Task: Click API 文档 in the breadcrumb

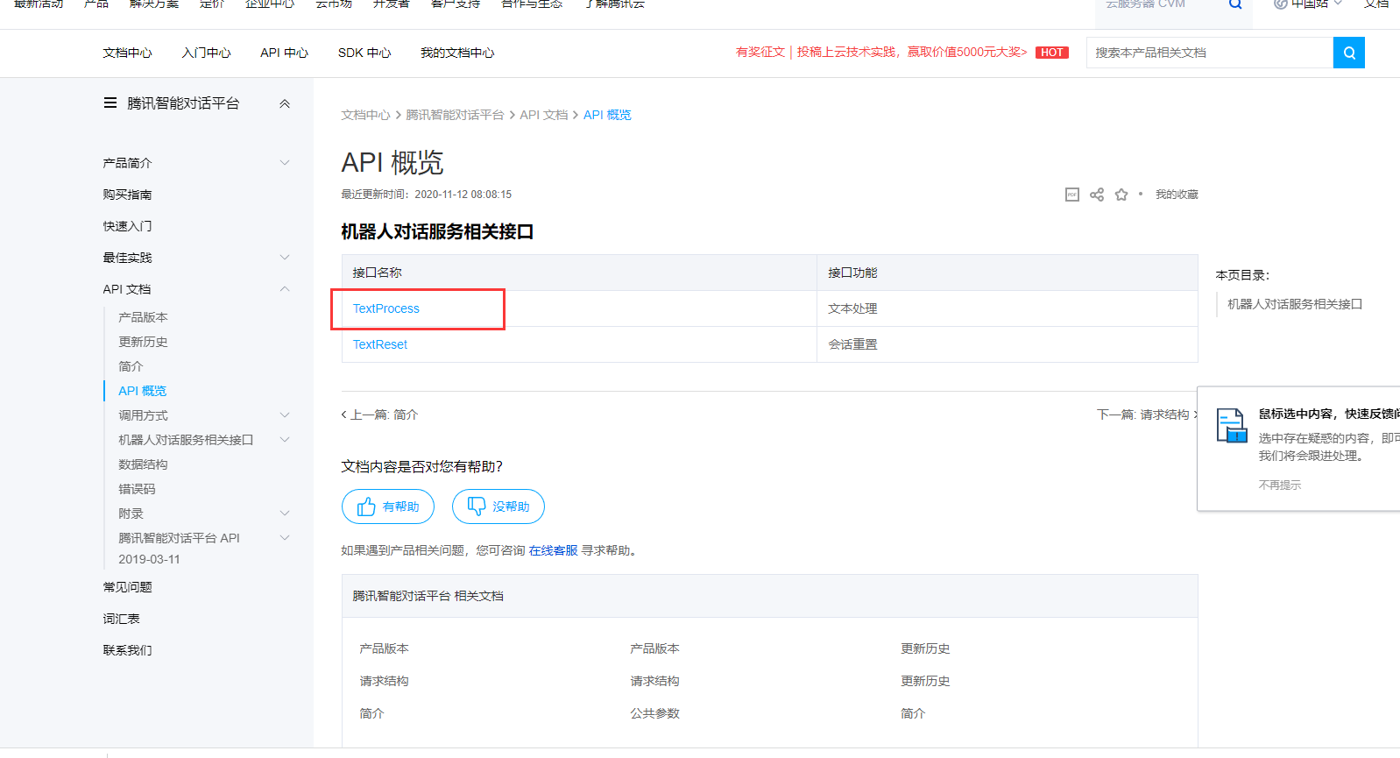Action: tap(544, 115)
